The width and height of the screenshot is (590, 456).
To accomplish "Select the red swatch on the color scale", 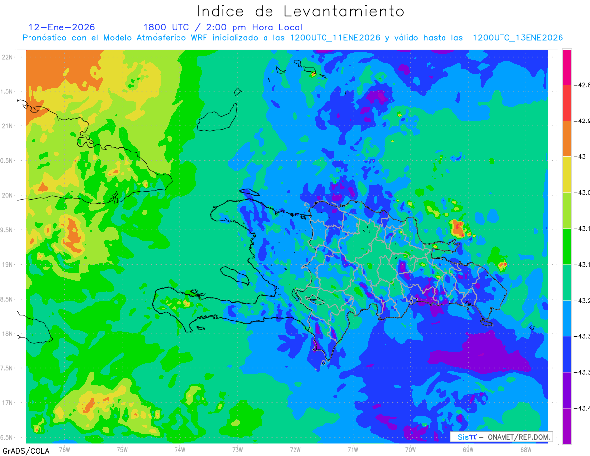I will (567, 102).
